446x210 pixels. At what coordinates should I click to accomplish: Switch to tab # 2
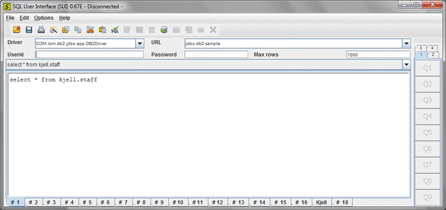(x=33, y=202)
